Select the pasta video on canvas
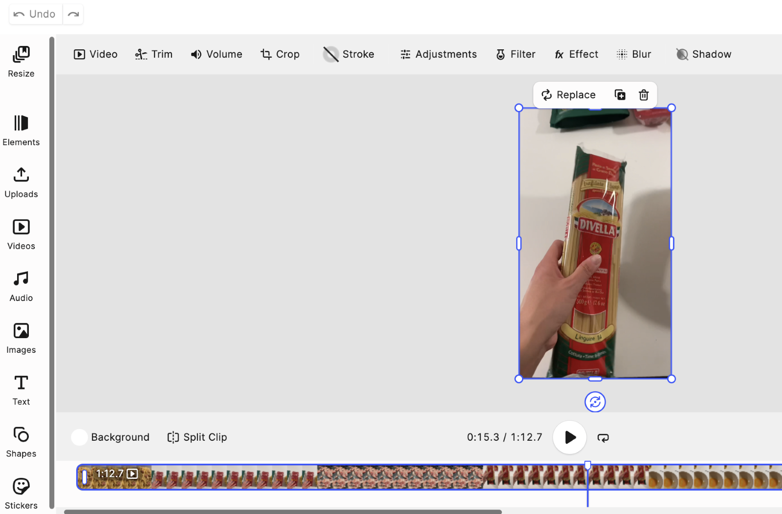 click(x=595, y=243)
